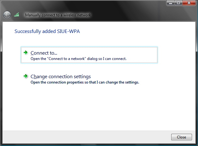Maximize the wireless network wizard window
The width and height of the screenshot is (198, 146).
[x=178, y=3]
